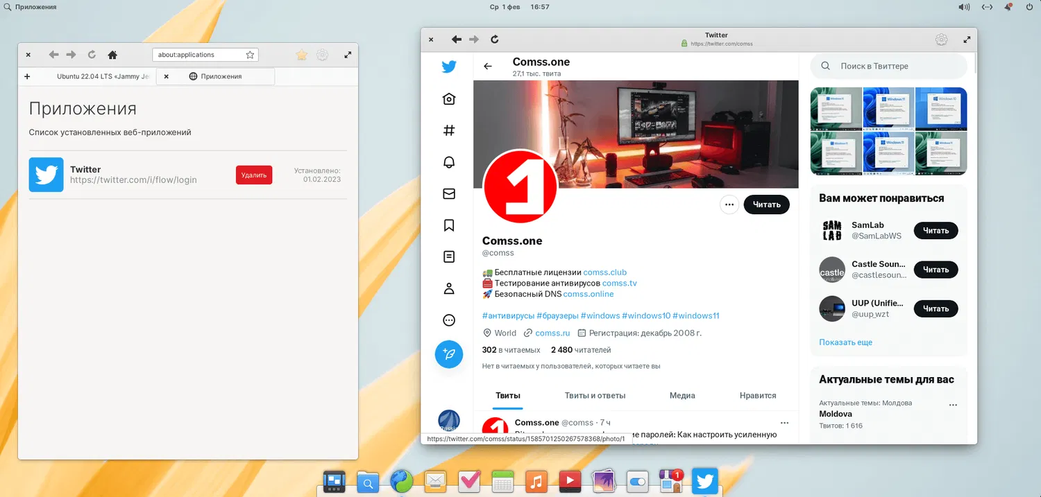
Task: Open Explore using the hashtag icon
Action: click(x=449, y=130)
